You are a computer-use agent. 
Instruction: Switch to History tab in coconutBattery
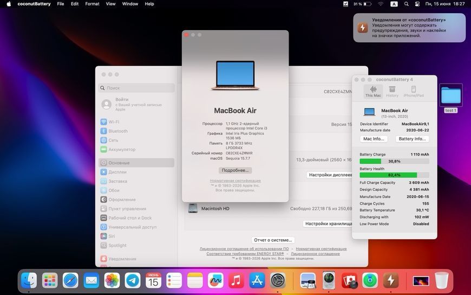pyautogui.click(x=392, y=91)
